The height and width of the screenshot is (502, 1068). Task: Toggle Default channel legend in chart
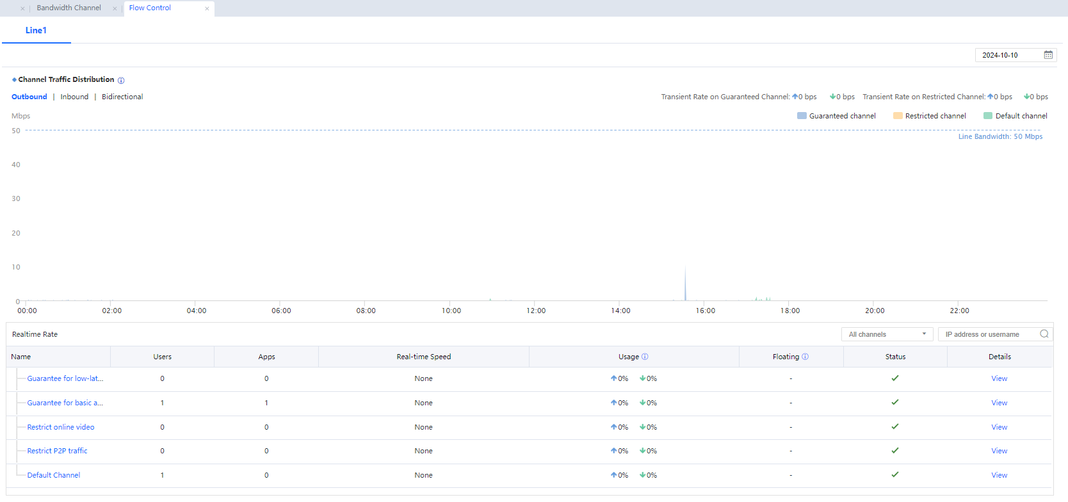(x=1015, y=116)
